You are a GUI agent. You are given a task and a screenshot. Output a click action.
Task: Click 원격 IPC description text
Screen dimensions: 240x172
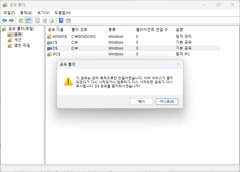183,54
